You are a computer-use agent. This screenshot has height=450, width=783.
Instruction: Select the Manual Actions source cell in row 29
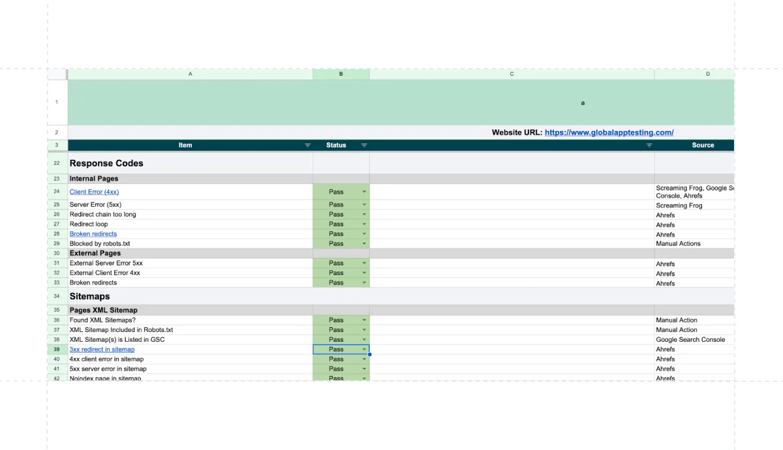(x=694, y=244)
